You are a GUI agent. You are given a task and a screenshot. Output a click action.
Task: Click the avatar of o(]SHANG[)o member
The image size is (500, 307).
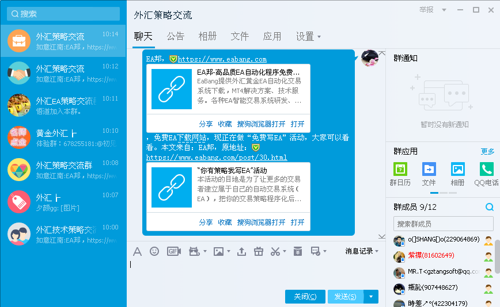tap(399, 240)
